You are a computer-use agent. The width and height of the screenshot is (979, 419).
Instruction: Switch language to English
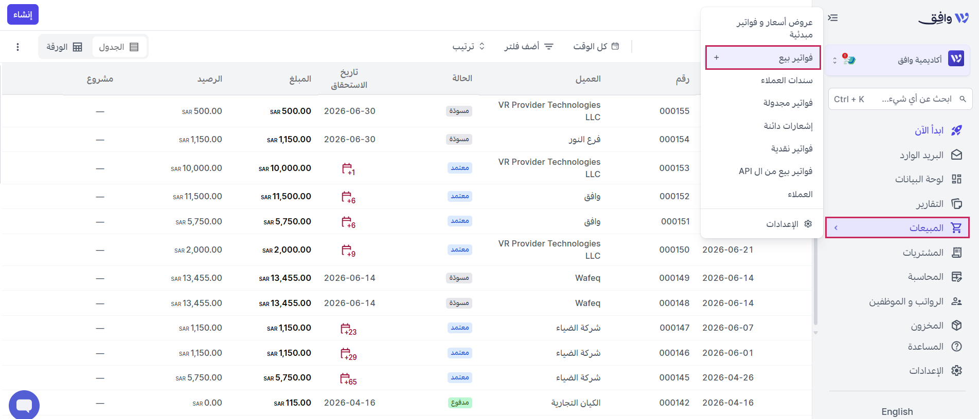897,412
